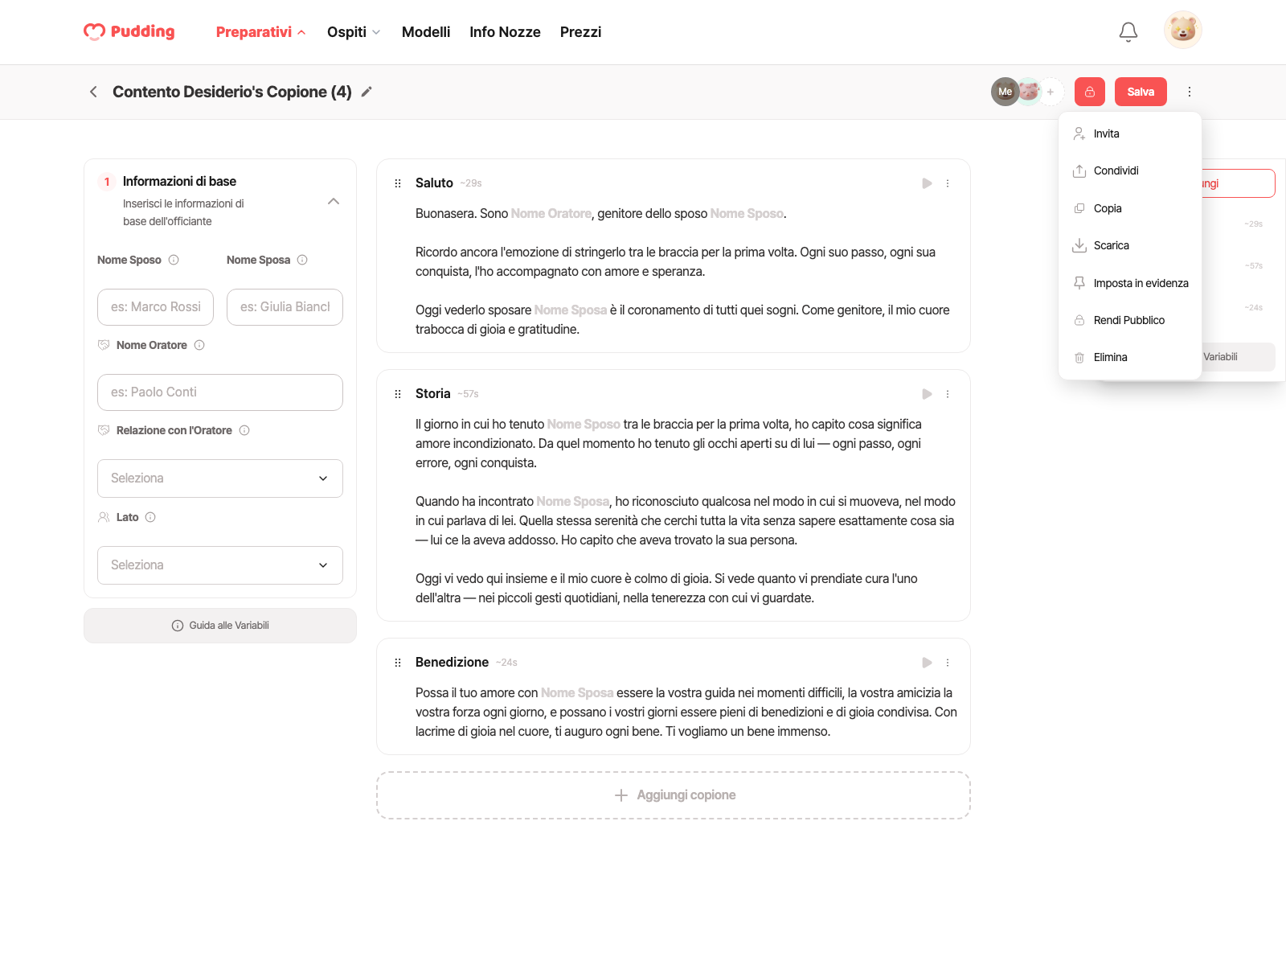Select Imposta in evidenza menu entry

tap(1130, 283)
